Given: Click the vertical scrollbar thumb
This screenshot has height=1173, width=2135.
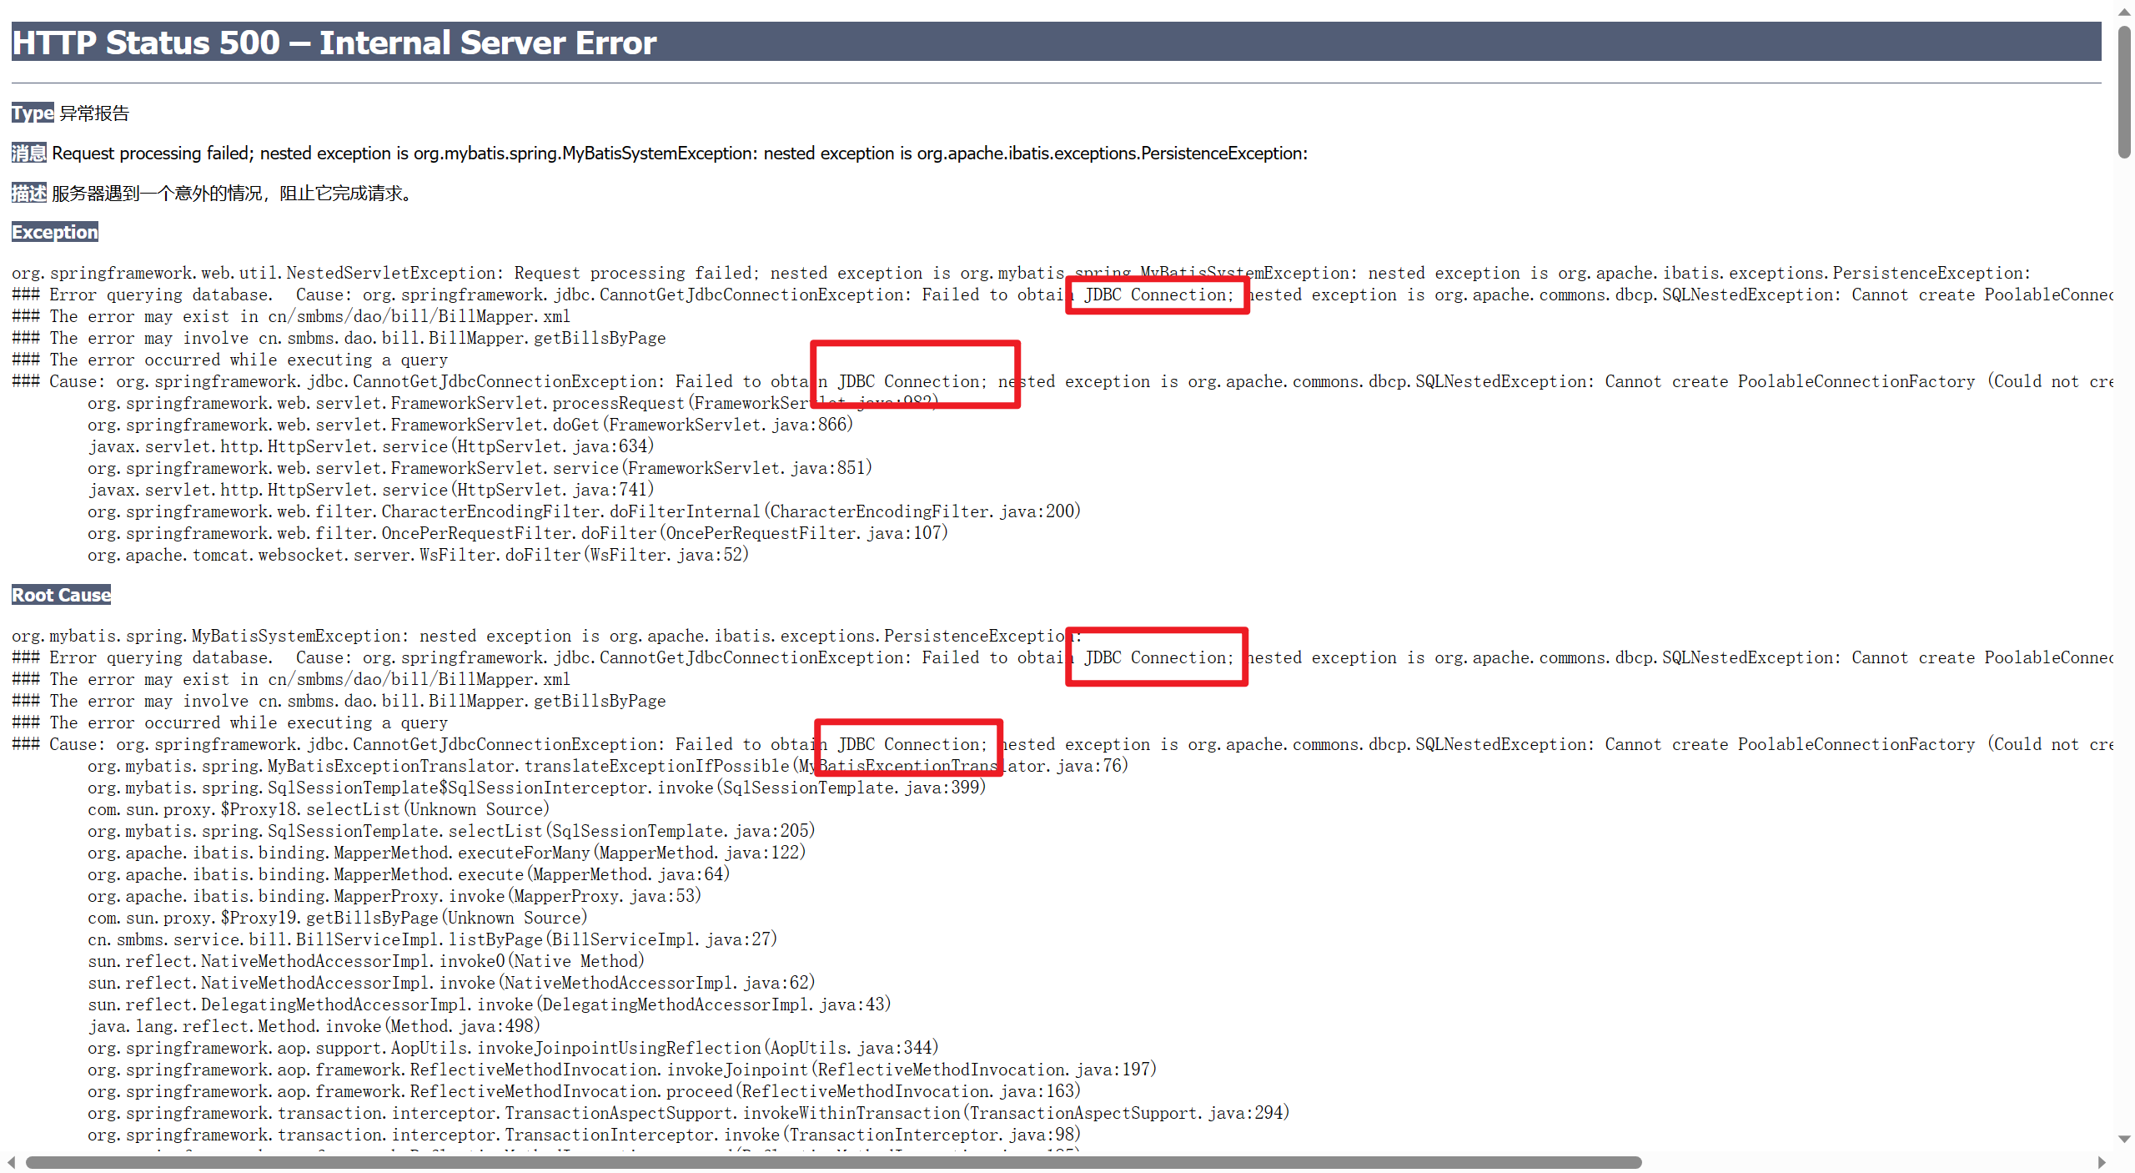Looking at the screenshot, I should point(2124,91).
